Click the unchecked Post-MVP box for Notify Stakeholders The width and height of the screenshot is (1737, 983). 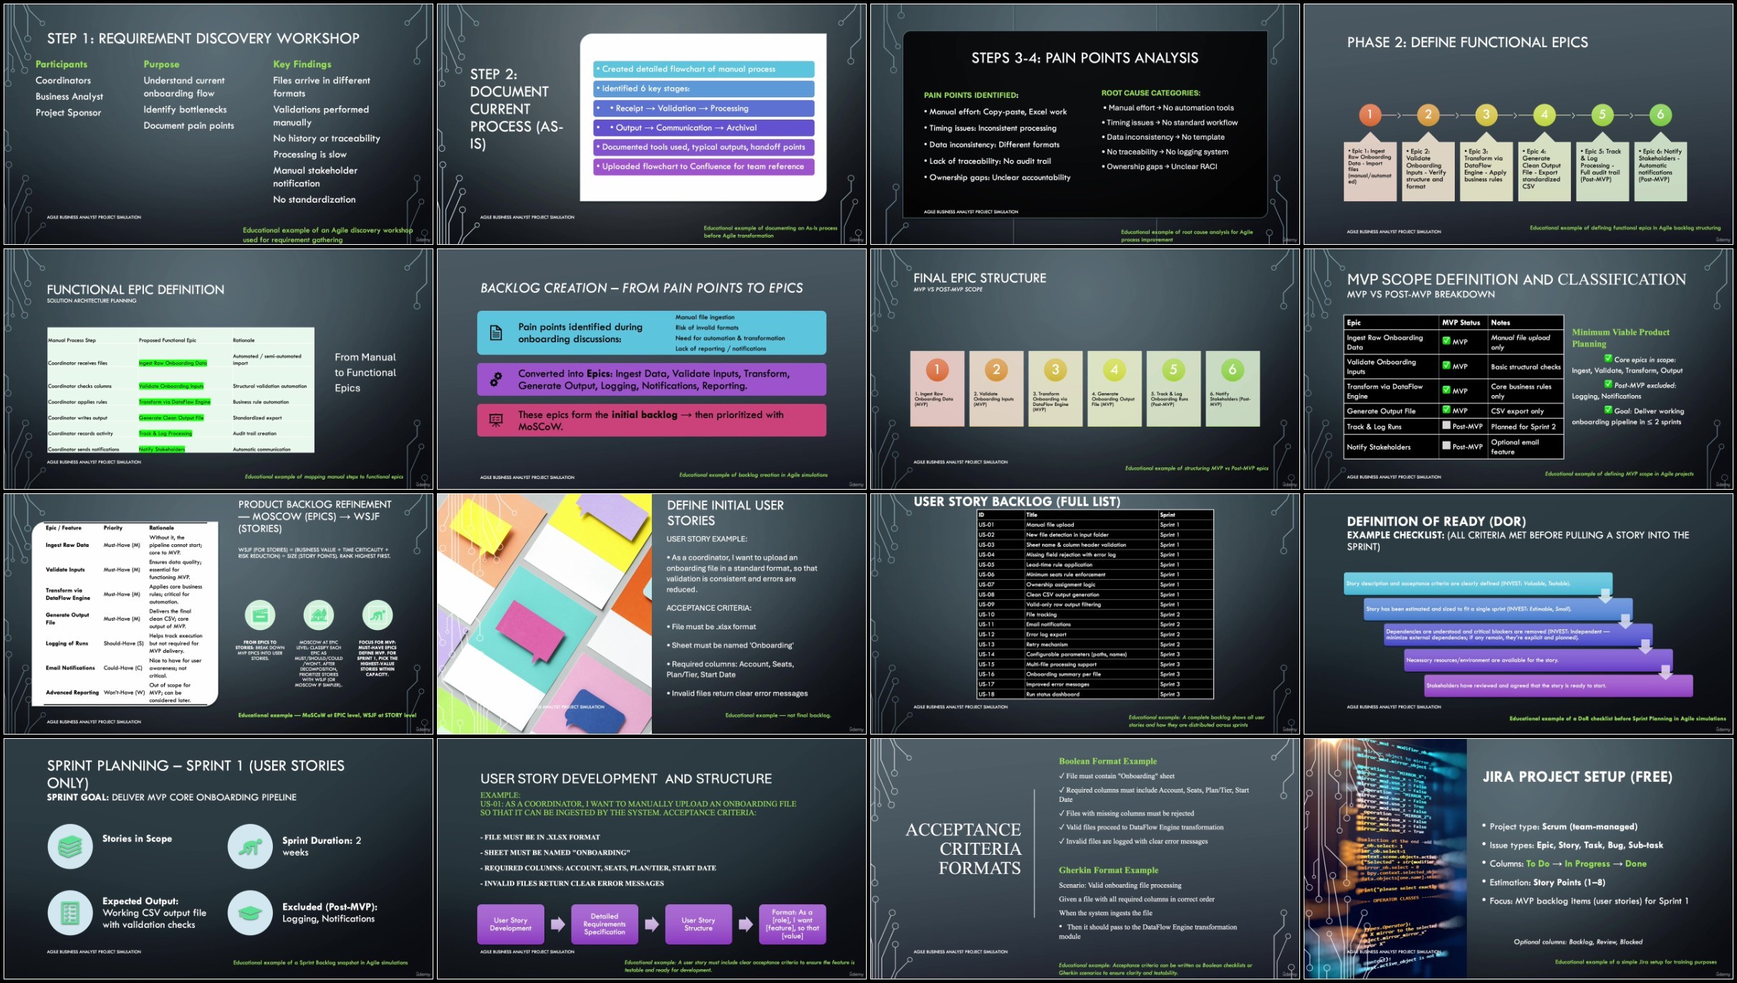pos(1446,445)
